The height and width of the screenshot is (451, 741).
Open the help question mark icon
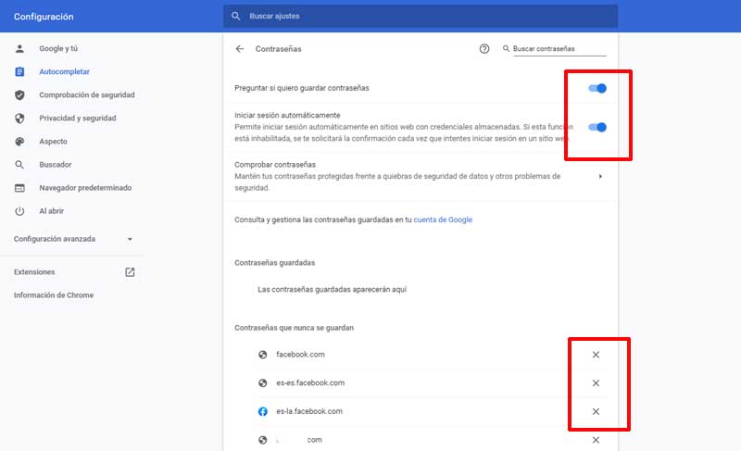(x=484, y=48)
